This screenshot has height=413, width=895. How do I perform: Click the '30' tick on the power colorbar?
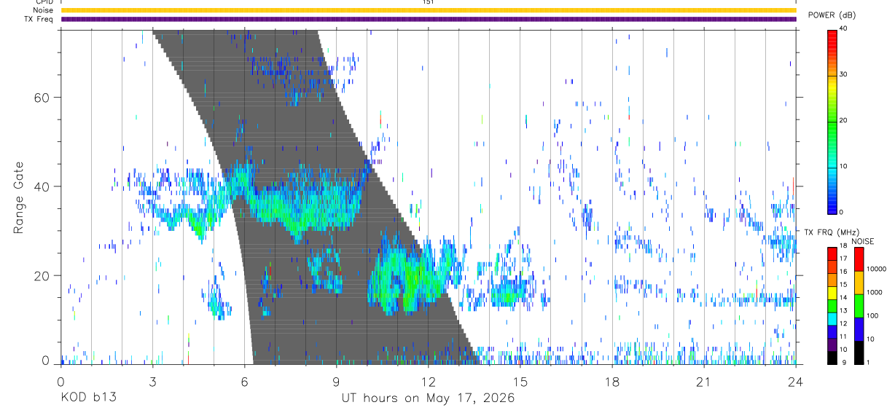(x=843, y=74)
